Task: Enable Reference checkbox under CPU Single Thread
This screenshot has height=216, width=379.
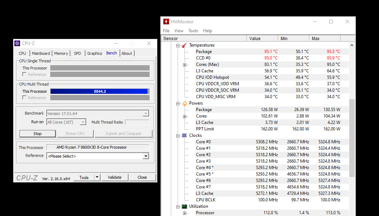Action: [x=24, y=75]
